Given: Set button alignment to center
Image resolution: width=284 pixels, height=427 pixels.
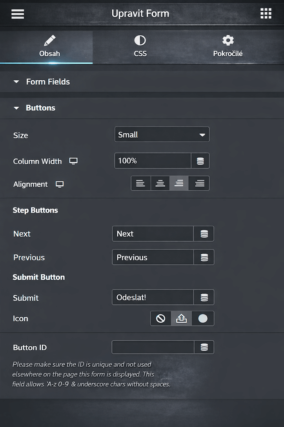Looking at the screenshot, I should coord(160,183).
